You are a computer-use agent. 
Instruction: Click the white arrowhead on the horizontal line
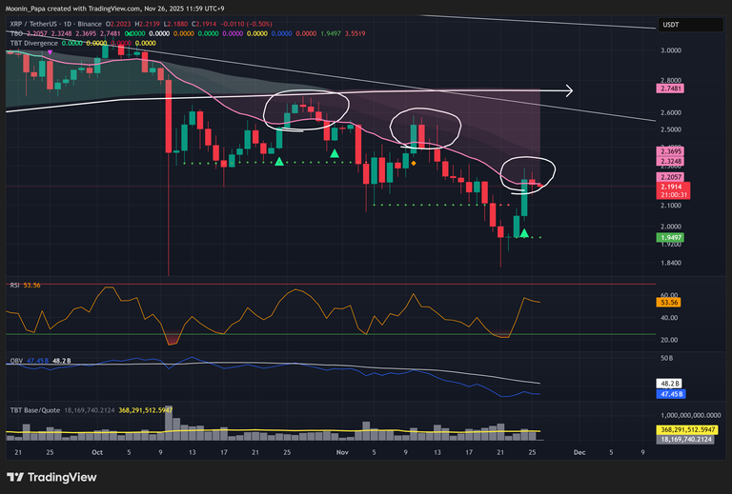coord(568,91)
